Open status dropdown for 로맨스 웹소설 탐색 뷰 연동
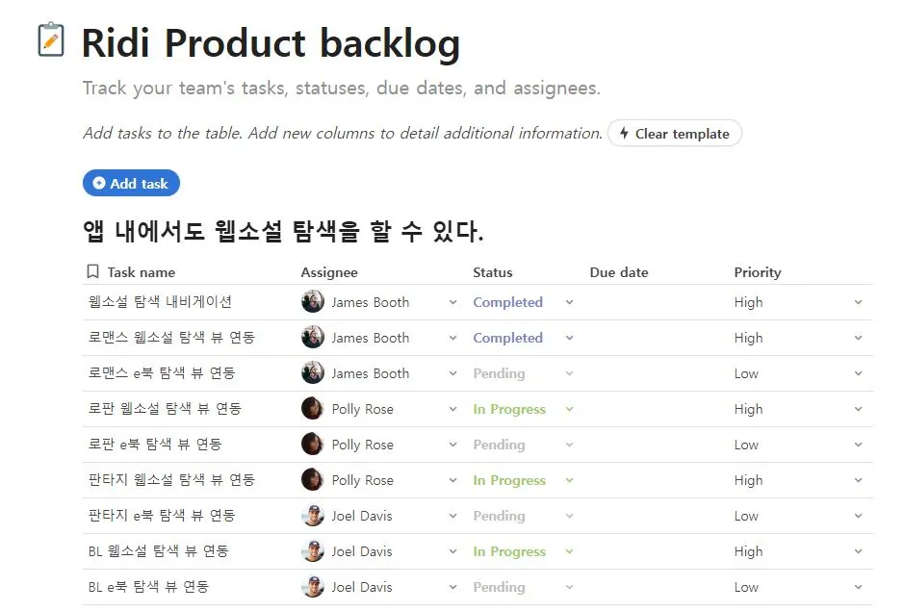The image size is (904, 611). pyautogui.click(x=570, y=338)
